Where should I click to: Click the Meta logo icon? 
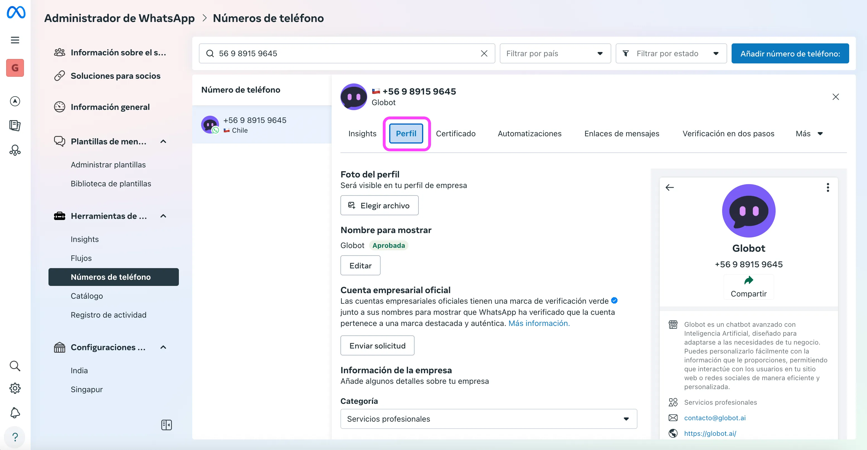[x=16, y=13]
